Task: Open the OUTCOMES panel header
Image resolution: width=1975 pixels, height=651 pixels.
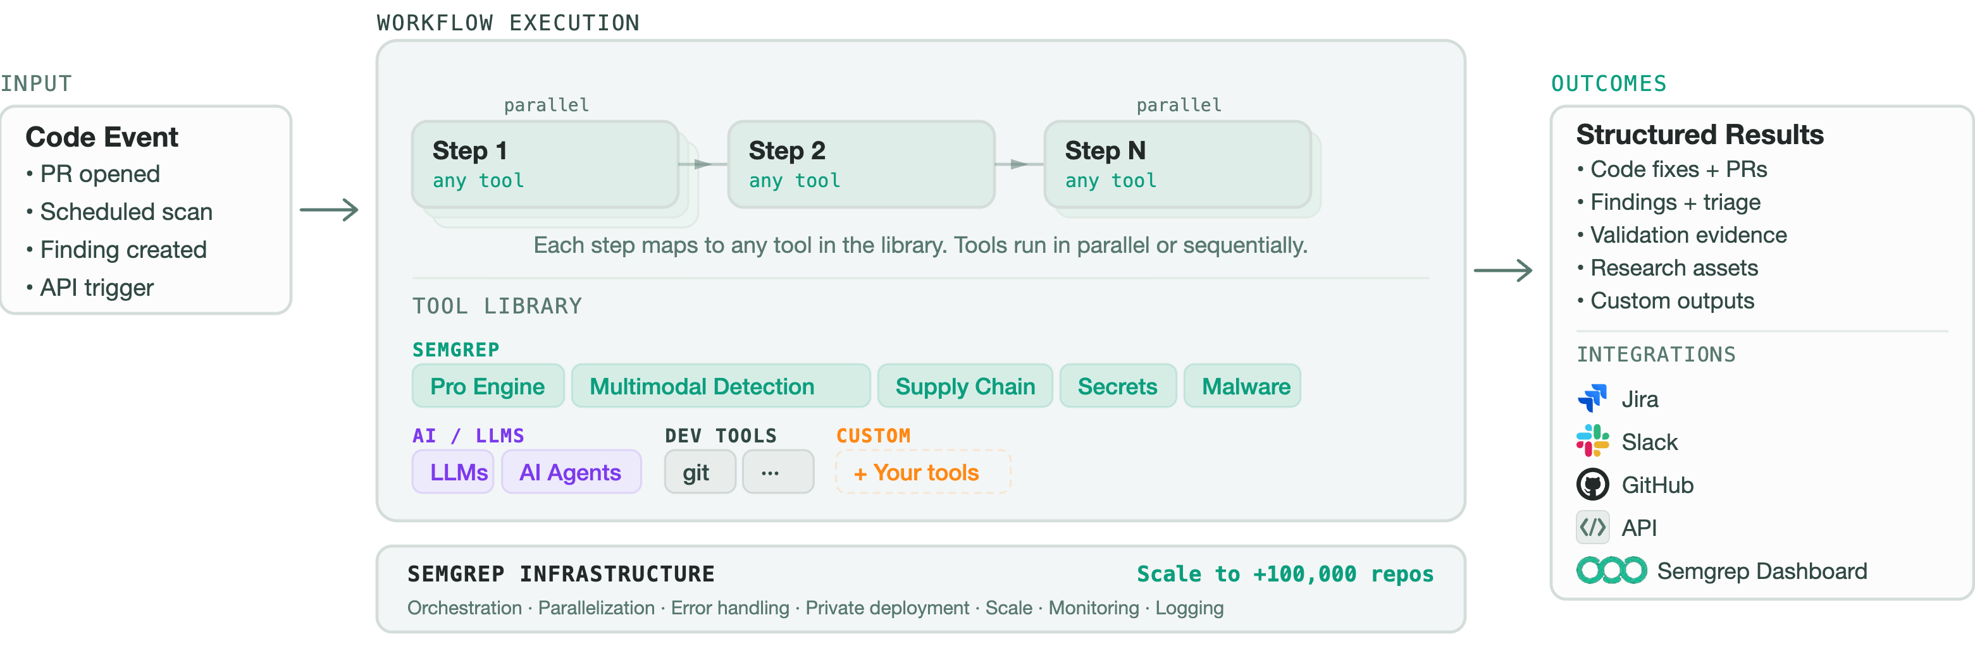Action: pos(1609,83)
